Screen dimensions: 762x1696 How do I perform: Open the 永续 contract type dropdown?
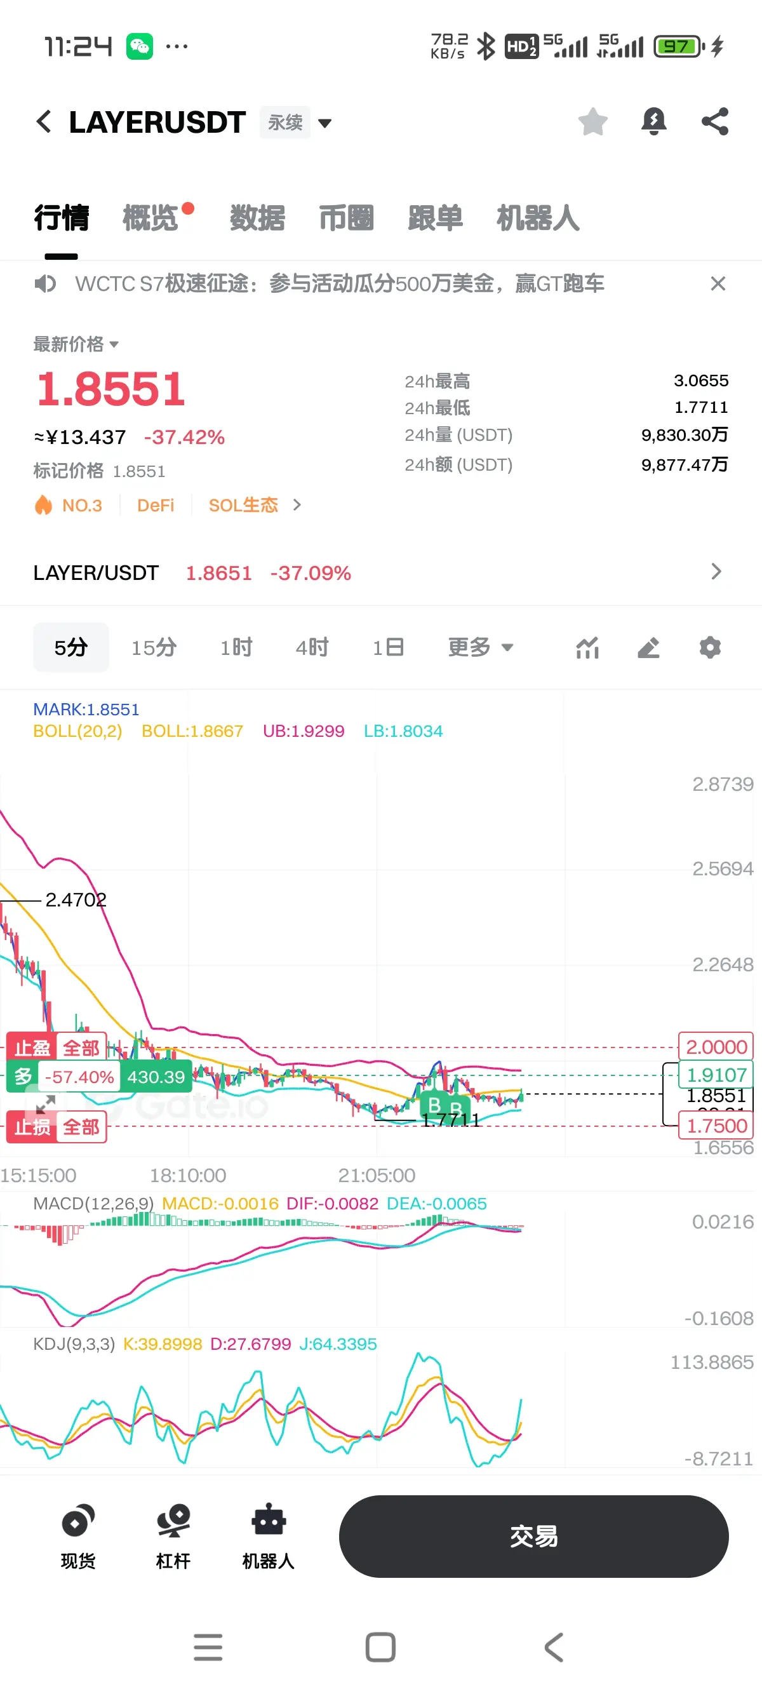pos(296,123)
